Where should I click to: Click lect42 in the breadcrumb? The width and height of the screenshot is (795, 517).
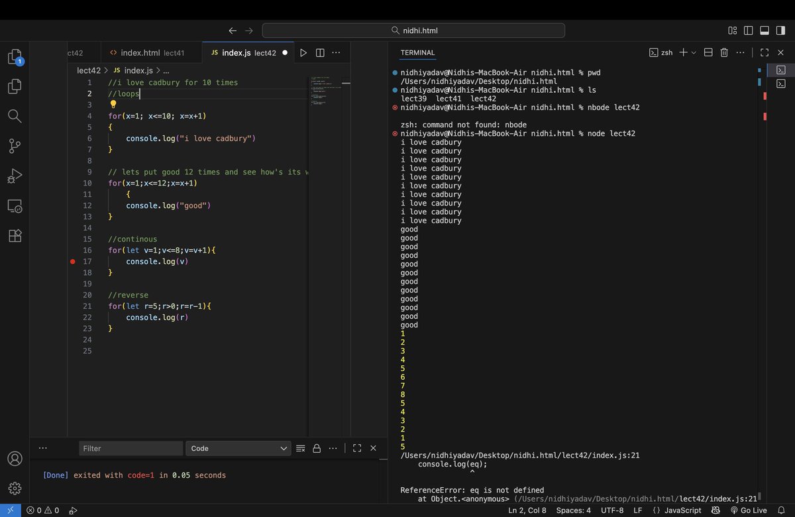point(89,70)
